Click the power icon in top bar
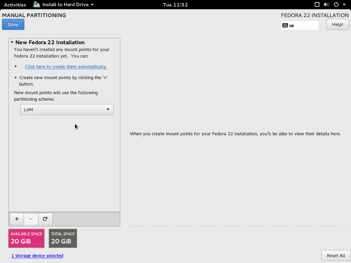 tap(336, 4)
